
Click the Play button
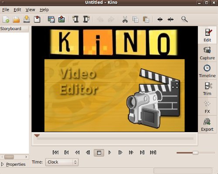click(110, 153)
